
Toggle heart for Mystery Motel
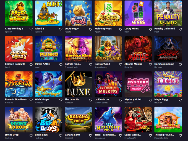click(x=150, y=100)
